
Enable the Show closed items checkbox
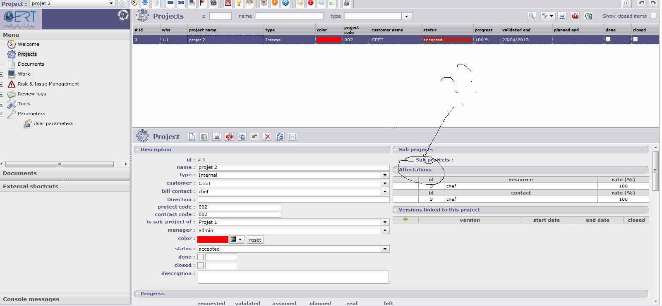coord(653,16)
